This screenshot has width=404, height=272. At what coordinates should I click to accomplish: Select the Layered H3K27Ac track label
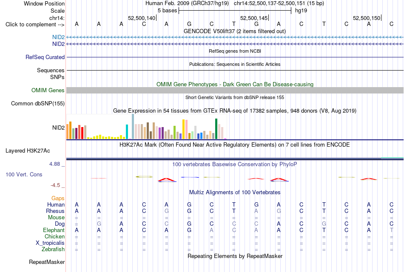28,151
